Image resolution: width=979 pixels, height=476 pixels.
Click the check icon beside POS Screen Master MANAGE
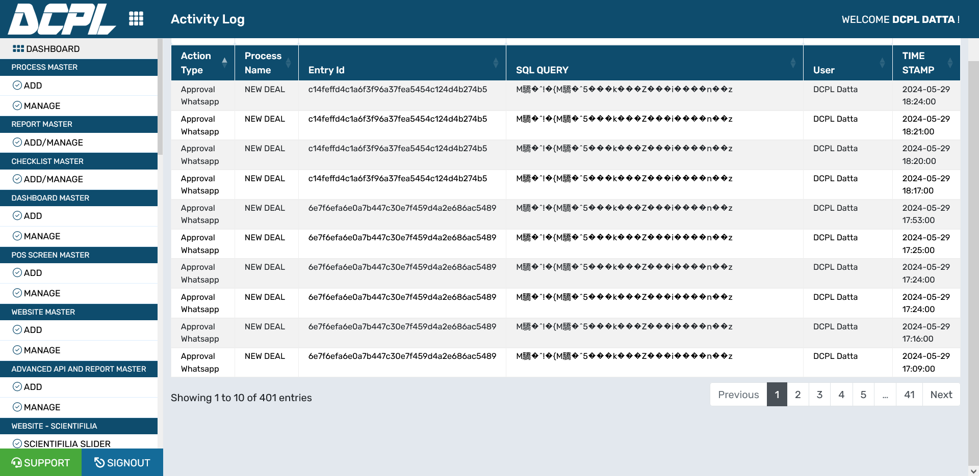(17, 293)
